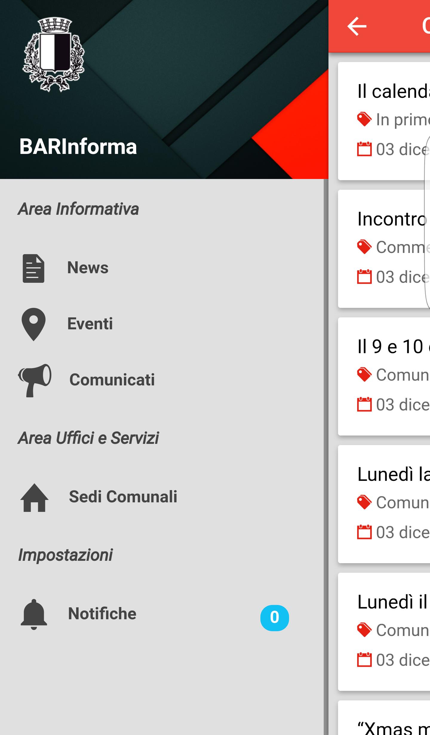Image resolution: width=430 pixels, height=735 pixels.
Task: Open Sedi Comunali section
Action: click(x=162, y=497)
